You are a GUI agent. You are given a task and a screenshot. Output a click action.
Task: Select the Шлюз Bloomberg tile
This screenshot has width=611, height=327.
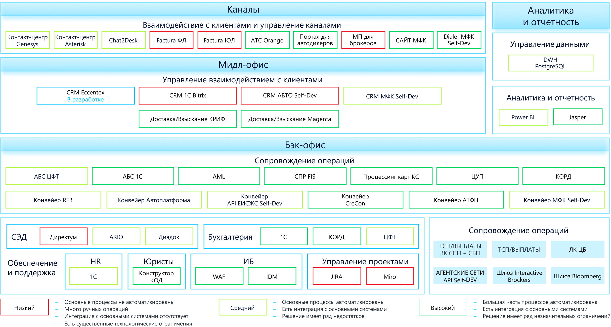click(x=578, y=276)
